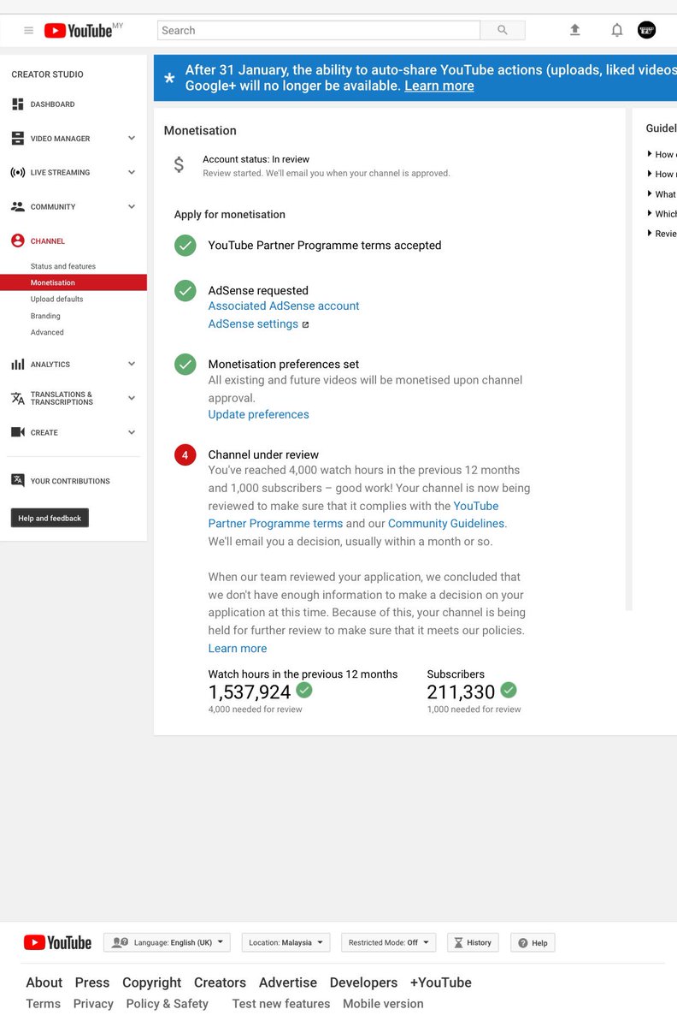
Task: Open the Creators footer link
Action: click(x=220, y=982)
